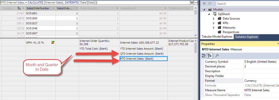Click the Display Folder property value field
Viewport: 279px width, 100px height.
pyautogui.click(x=261, y=76)
